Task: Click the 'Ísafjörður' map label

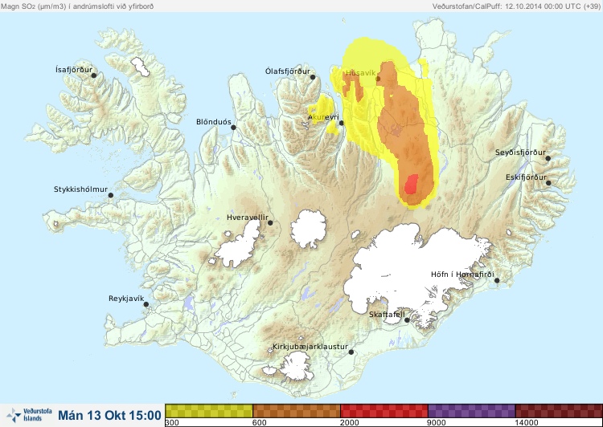Action: pyautogui.click(x=74, y=70)
